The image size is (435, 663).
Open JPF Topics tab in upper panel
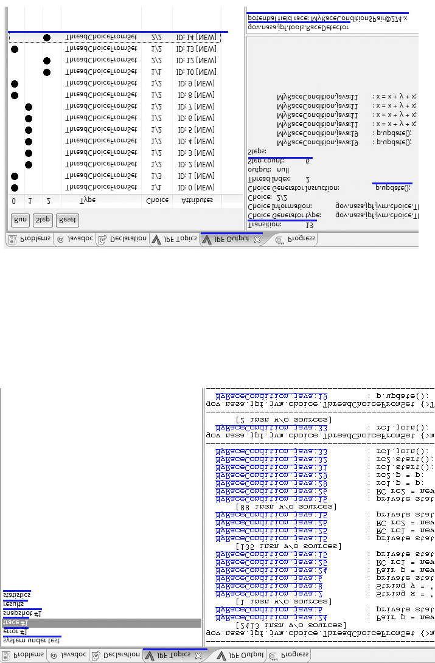175,239
